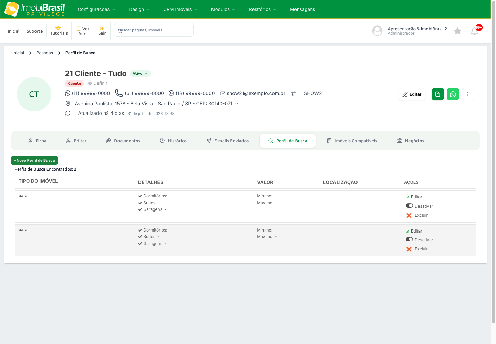Open the three-dots more options menu

(468, 94)
